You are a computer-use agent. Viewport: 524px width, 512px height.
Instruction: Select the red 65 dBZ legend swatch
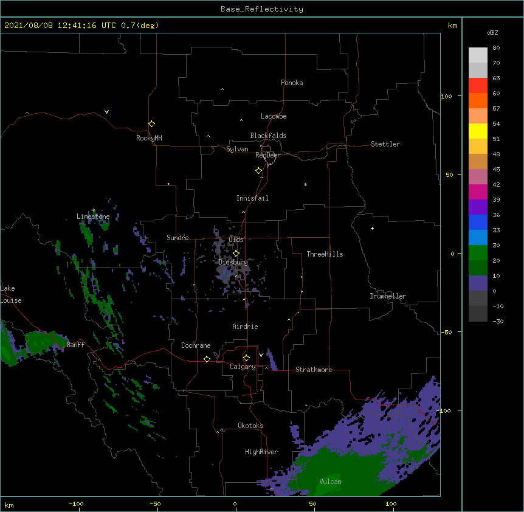478,86
